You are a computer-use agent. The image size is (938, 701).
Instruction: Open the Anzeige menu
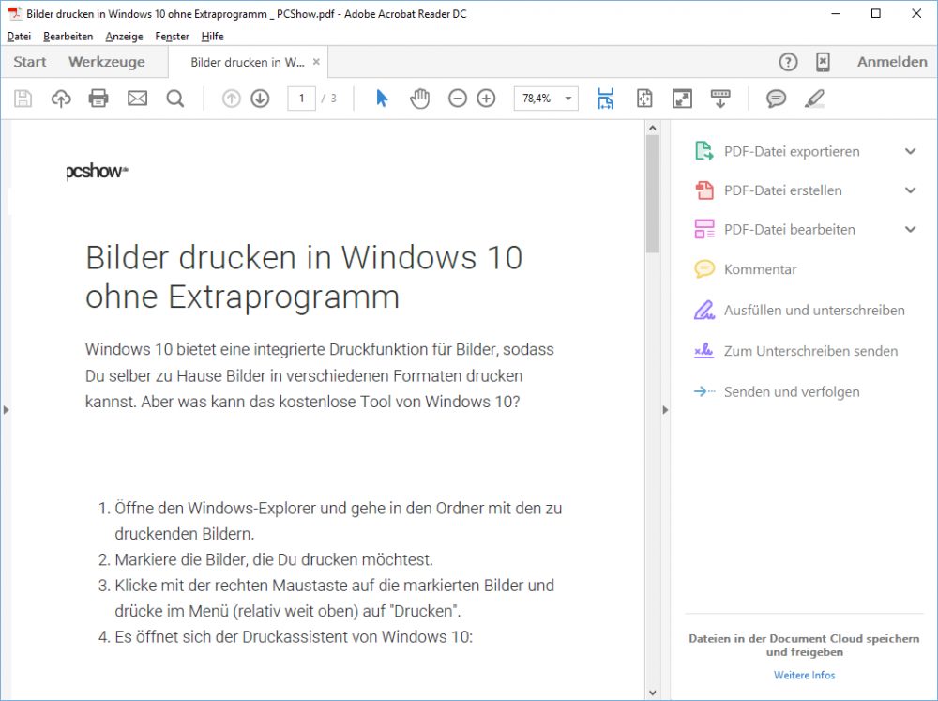[124, 36]
